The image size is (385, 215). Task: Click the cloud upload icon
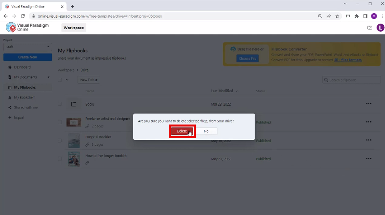[233, 49]
